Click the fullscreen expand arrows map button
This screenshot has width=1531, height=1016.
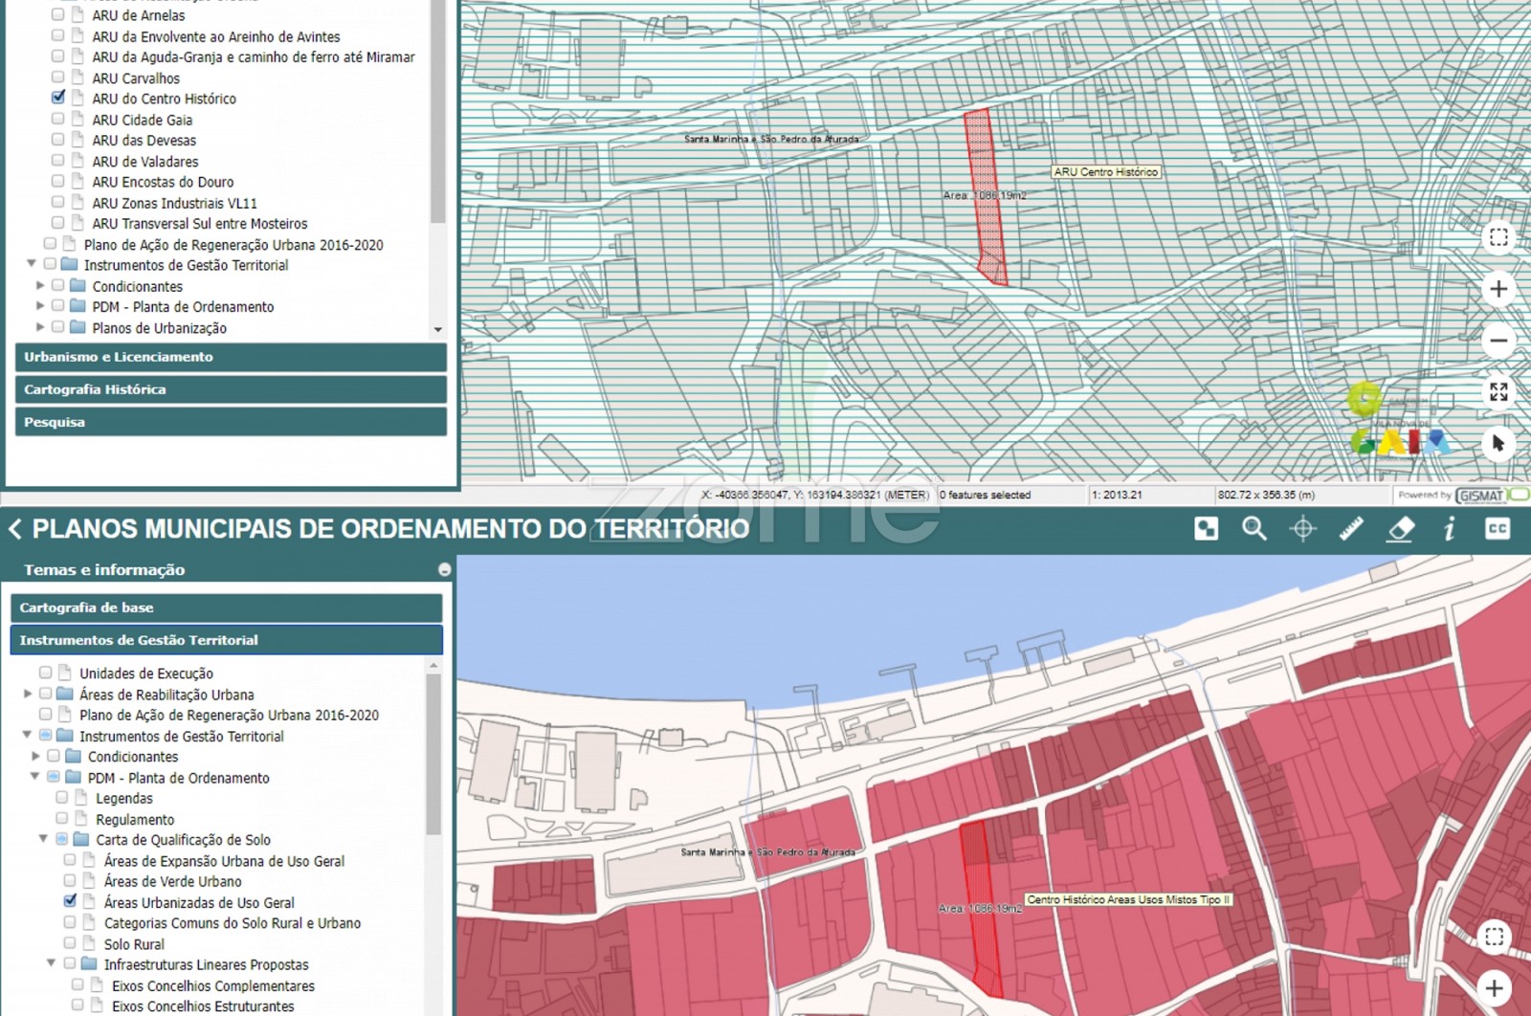tap(1498, 391)
